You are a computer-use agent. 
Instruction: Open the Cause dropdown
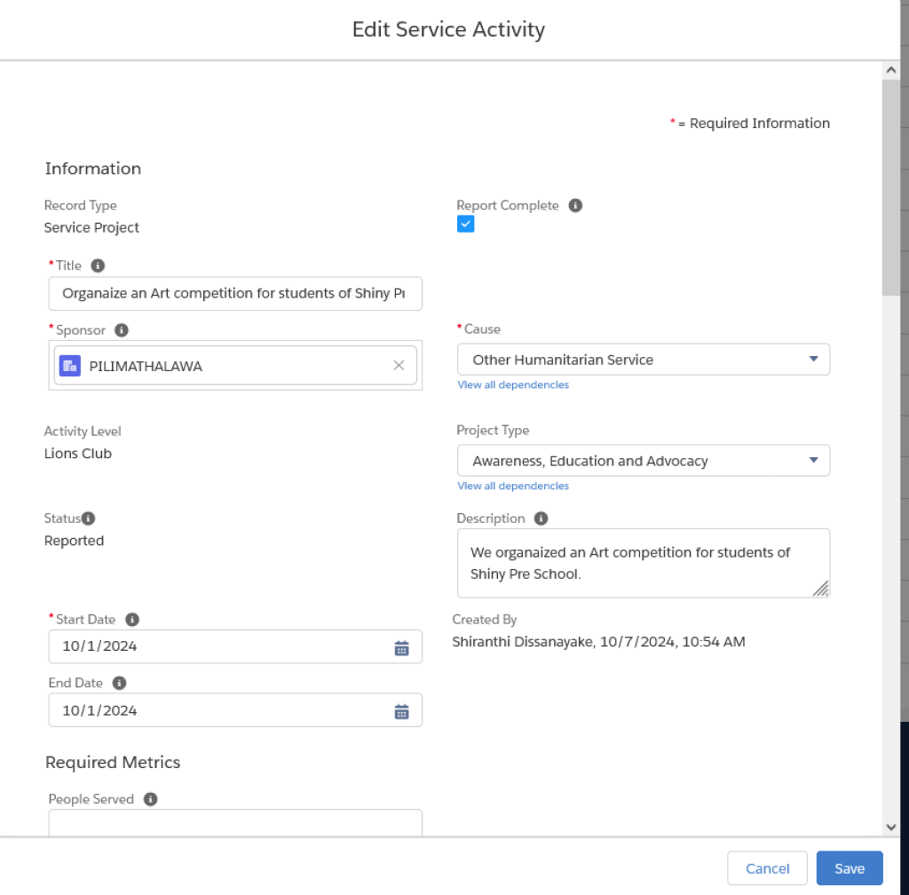click(x=644, y=360)
